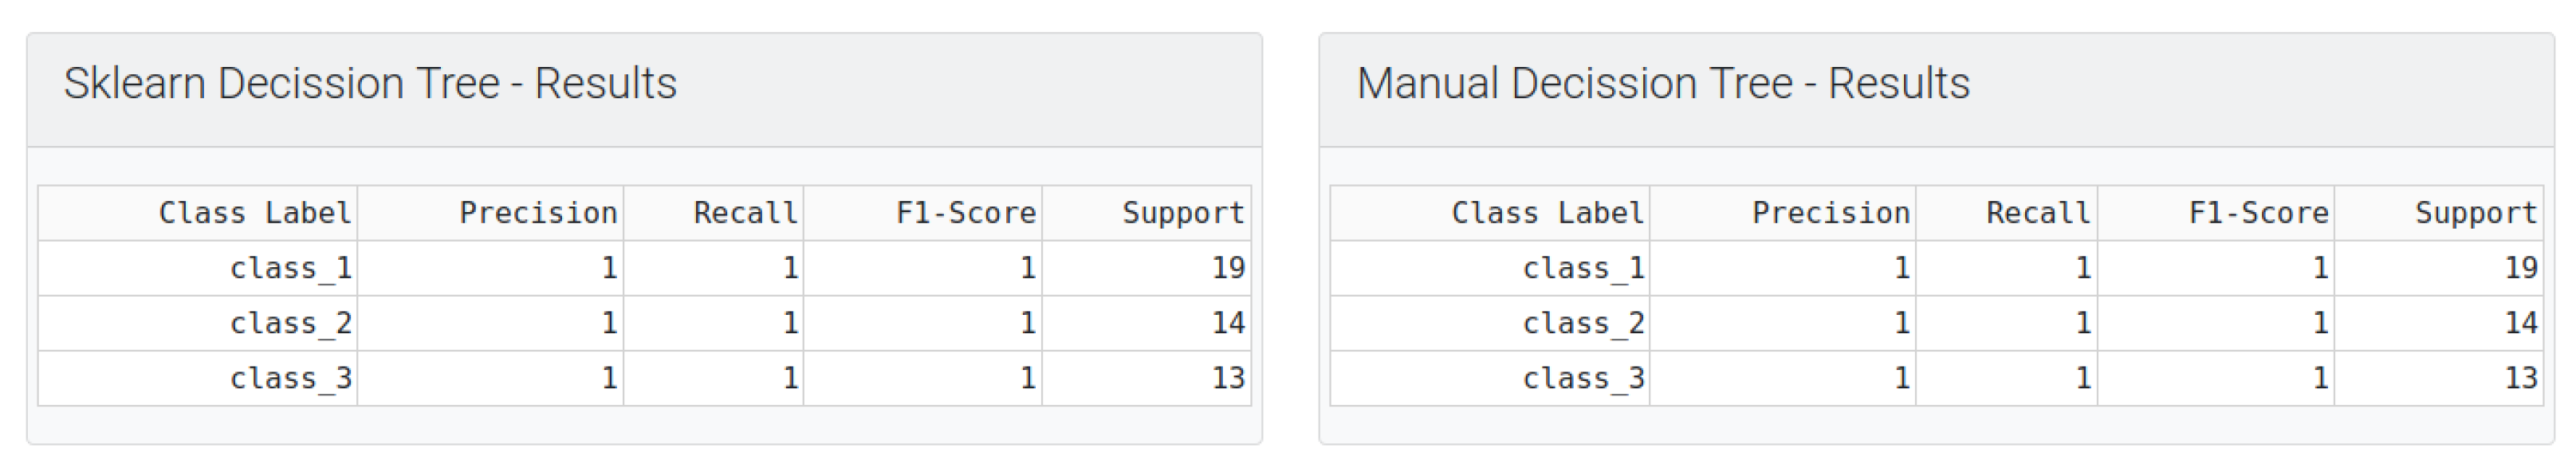The image size is (2576, 464).
Task: Click support value 13 in Sklearn table
Action: tap(1228, 378)
